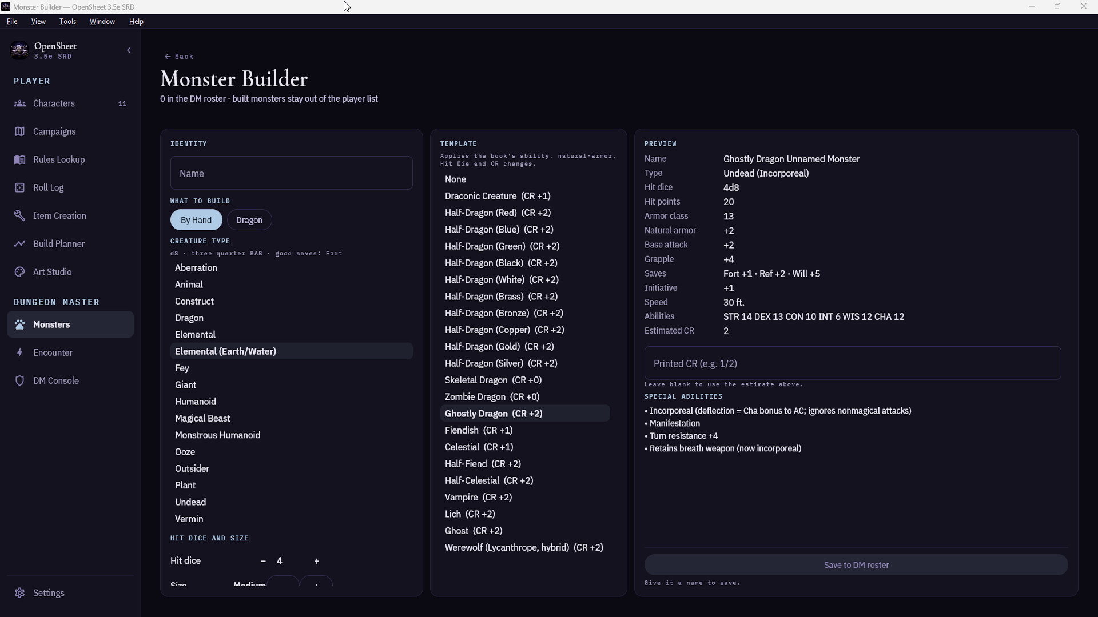The width and height of the screenshot is (1098, 617).
Task: Focus the Printed CR input field
Action: point(853,363)
